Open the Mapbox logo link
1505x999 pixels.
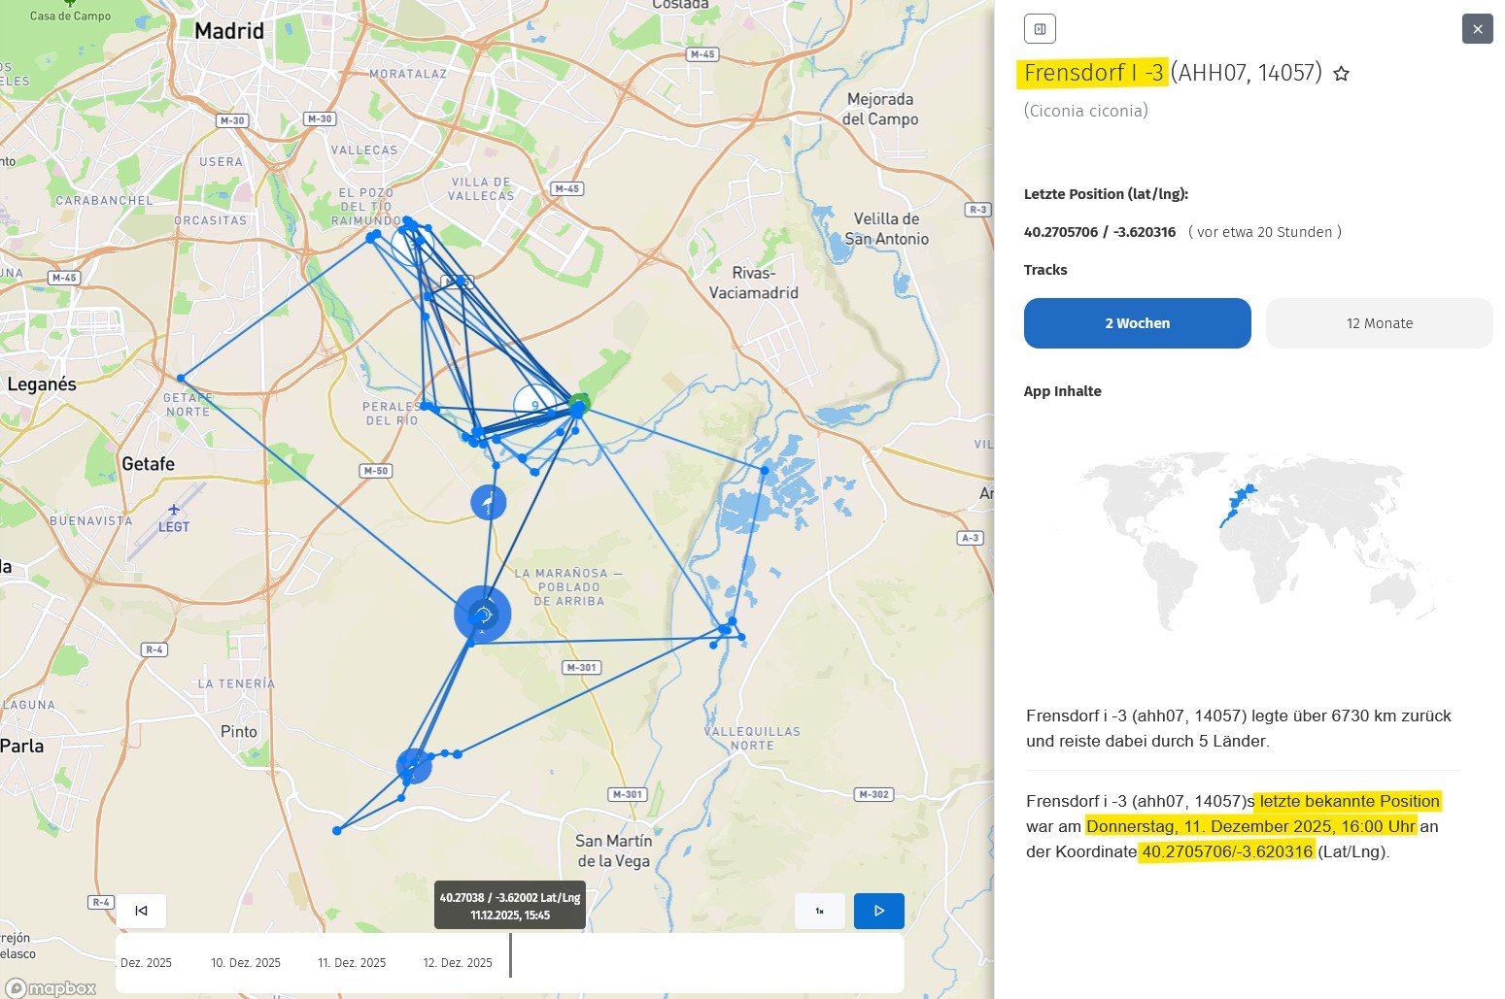click(51, 987)
